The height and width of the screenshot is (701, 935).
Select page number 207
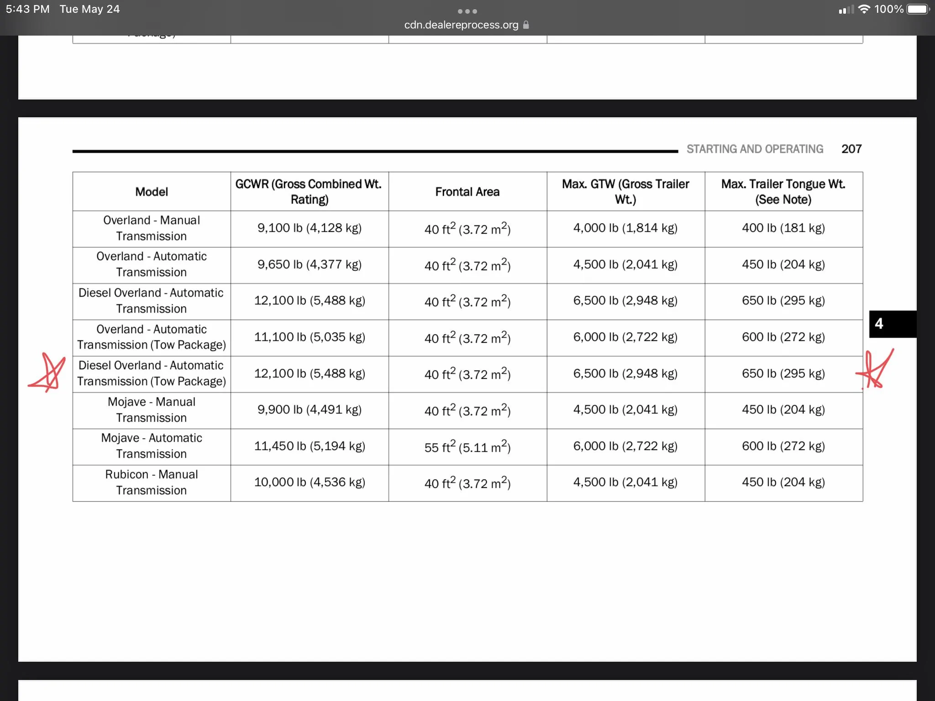pos(851,149)
